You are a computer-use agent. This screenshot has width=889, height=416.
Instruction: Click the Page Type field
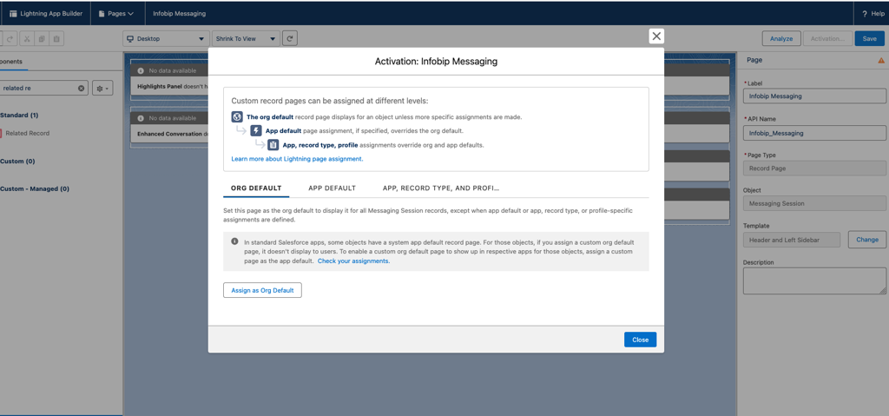pyautogui.click(x=814, y=168)
